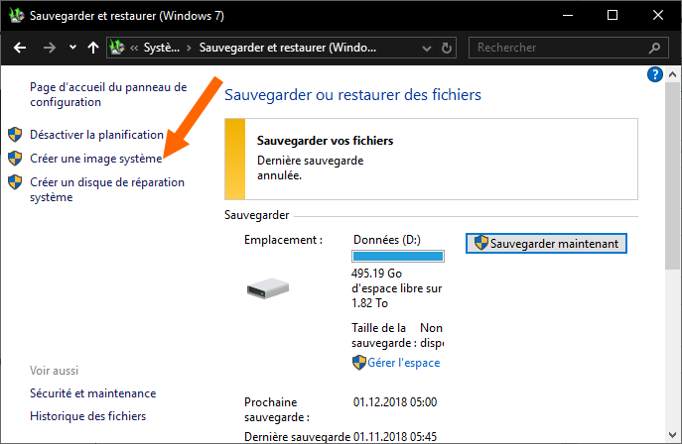This screenshot has width=682, height=444.
Task: Click the Système breadcrumb in address bar
Action: click(161, 48)
